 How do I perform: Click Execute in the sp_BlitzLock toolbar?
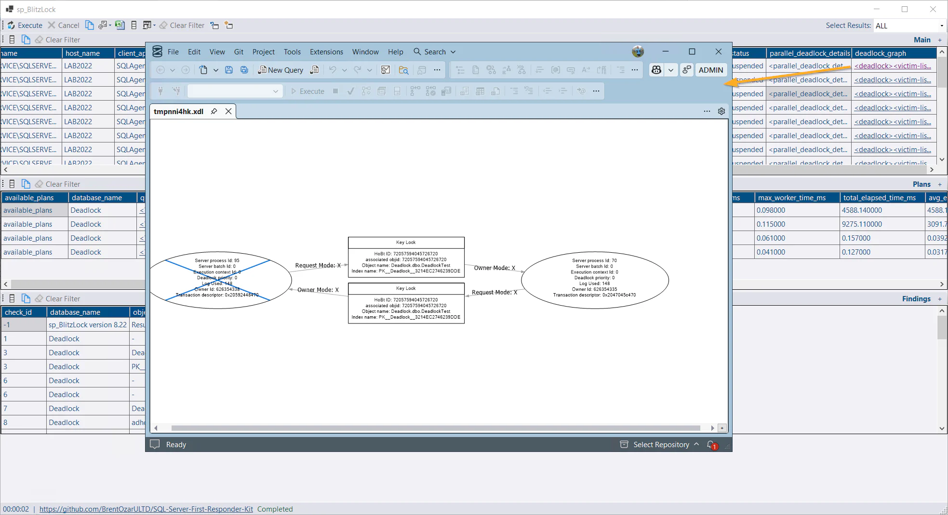pos(25,26)
